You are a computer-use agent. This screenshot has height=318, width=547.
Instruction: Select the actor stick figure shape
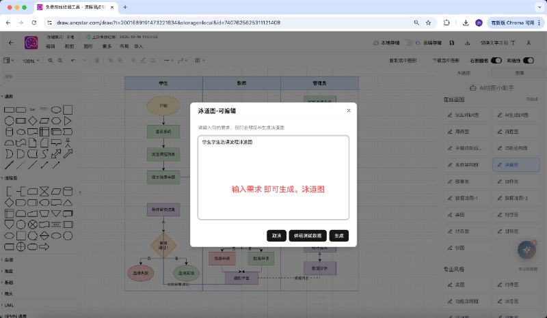click(68, 143)
